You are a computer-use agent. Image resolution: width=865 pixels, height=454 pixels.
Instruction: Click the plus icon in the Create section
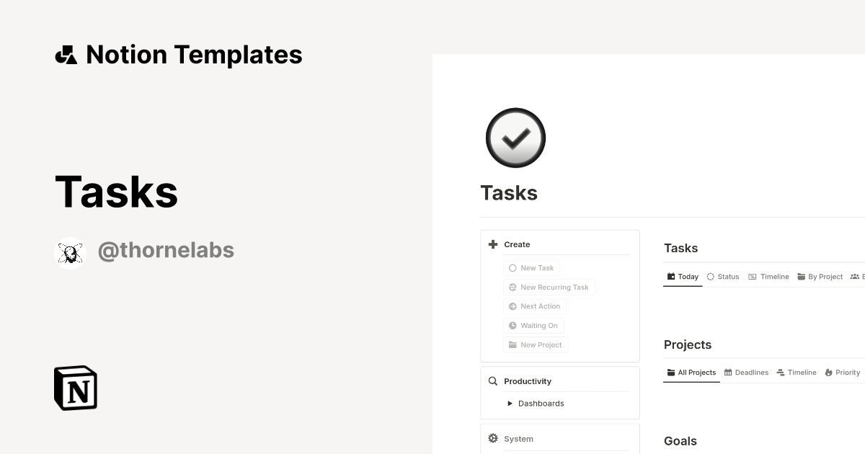(493, 244)
